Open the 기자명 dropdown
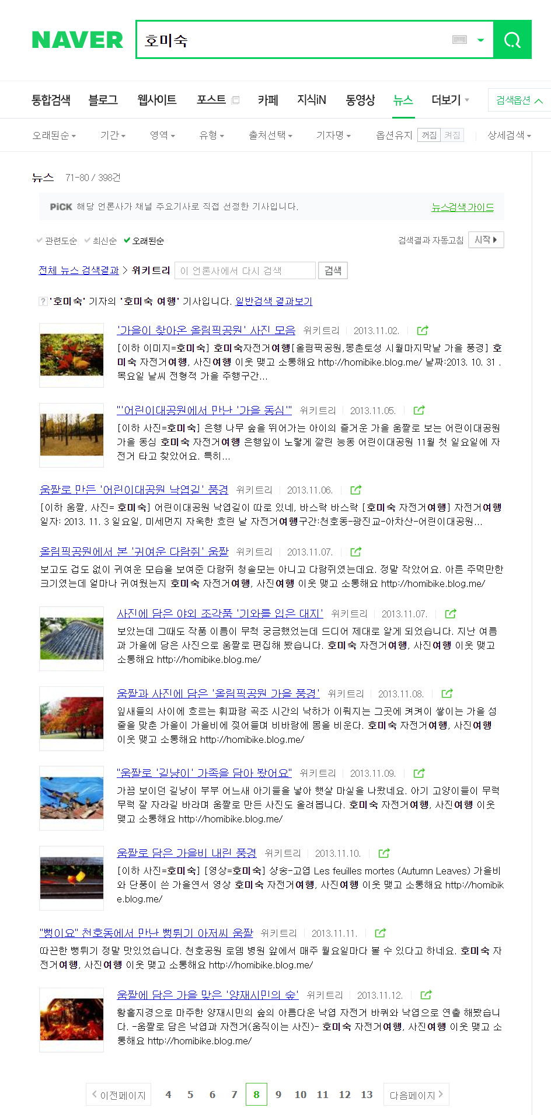 pos(334,136)
